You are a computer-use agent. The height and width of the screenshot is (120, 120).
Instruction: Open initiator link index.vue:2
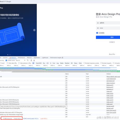pos(110,104)
